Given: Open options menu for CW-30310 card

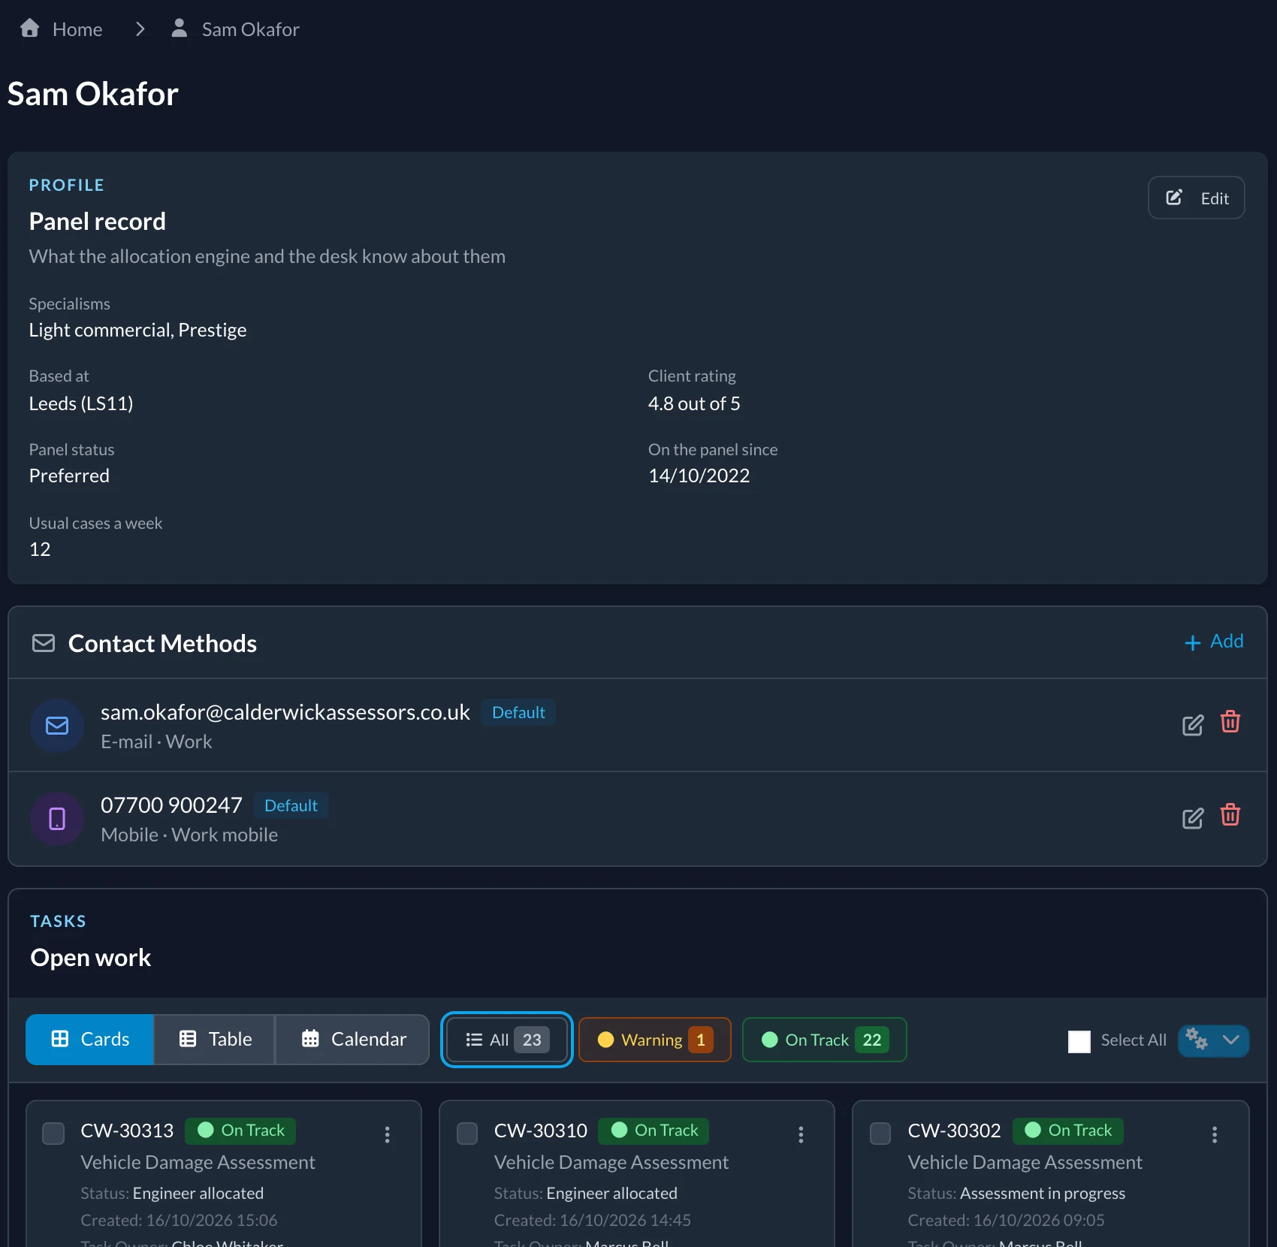Looking at the screenshot, I should coord(801,1134).
